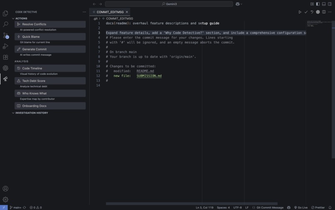Screen dimensions: 335x210
Task: Open the Copilot chat icon near the search bar
Action: point(237,4)
